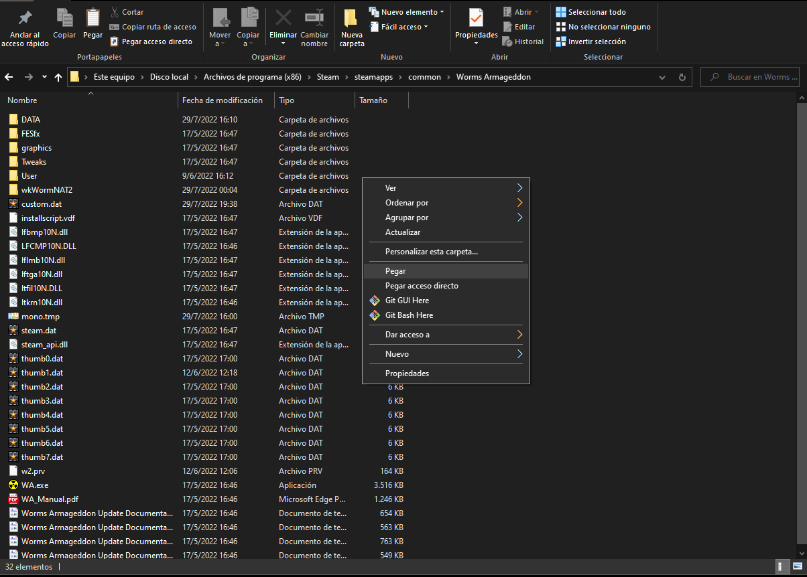Click Disco local breadcrumb

point(169,77)
